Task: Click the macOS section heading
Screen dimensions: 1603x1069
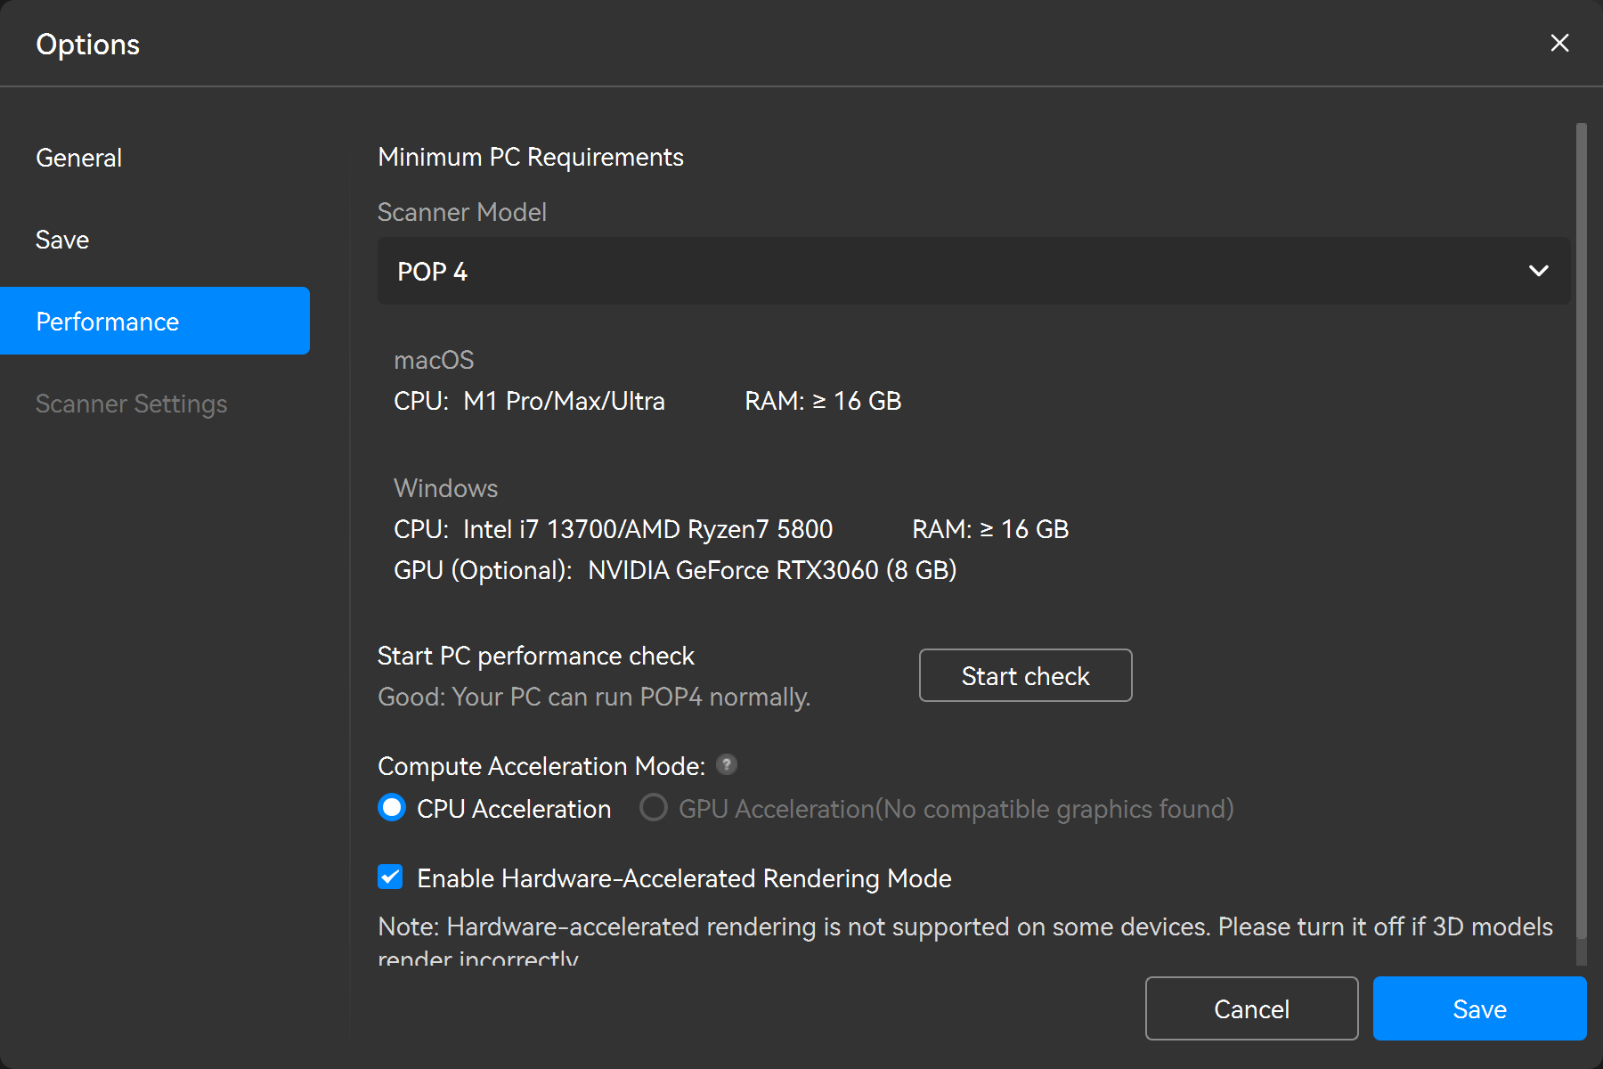Action: tap(434, 360)
